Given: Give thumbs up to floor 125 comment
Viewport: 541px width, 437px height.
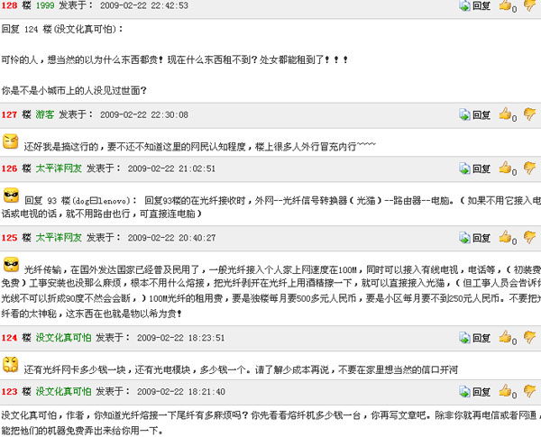Looking at the screenshot, I should (505, 237).
